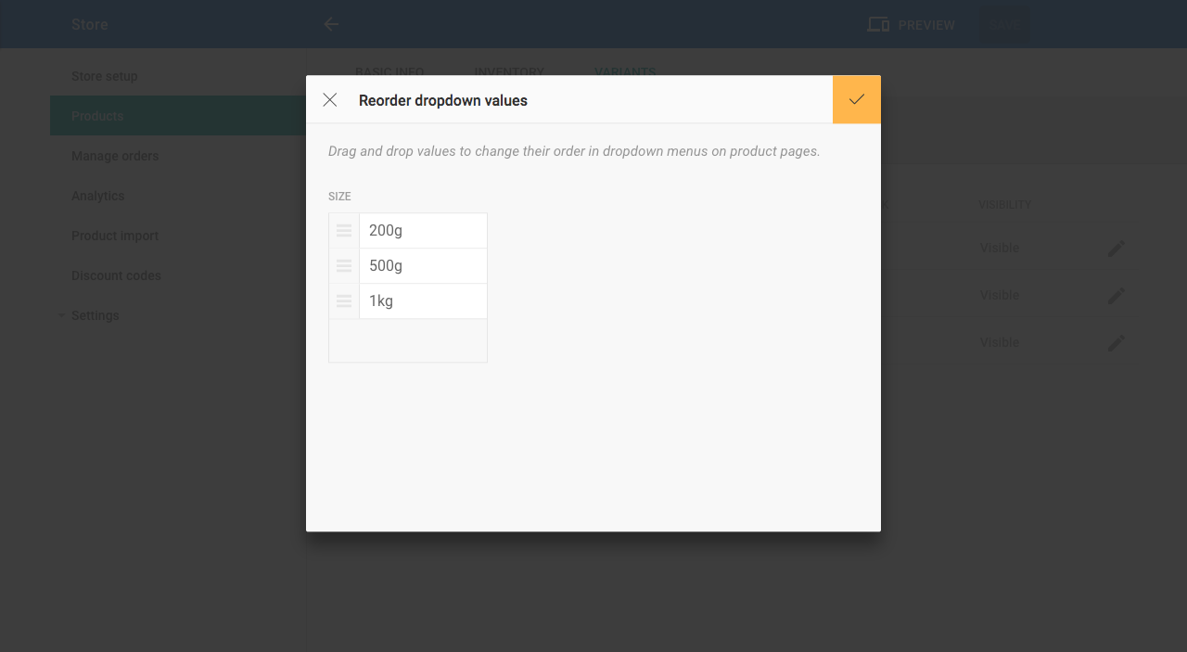The height and width of the screenshot is (652, 1187).
Task: Switch to the BASIC INFO tab
Action: [x=389, y=70]
